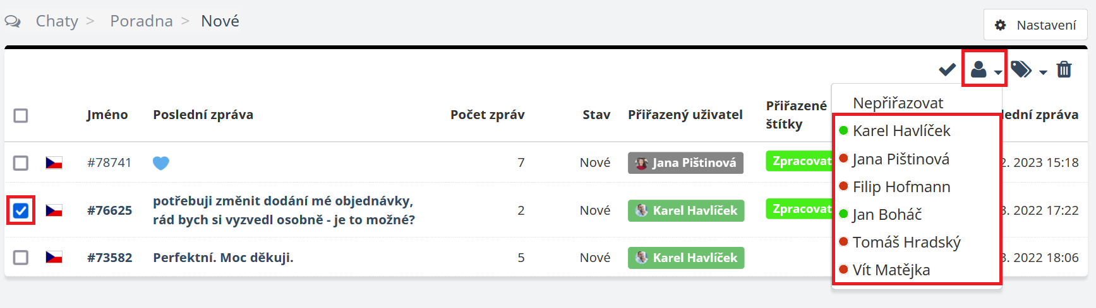Assign to Filip Hofmann
The image size is (1096, 308).
pyautogui.click(x=901, y=187)
